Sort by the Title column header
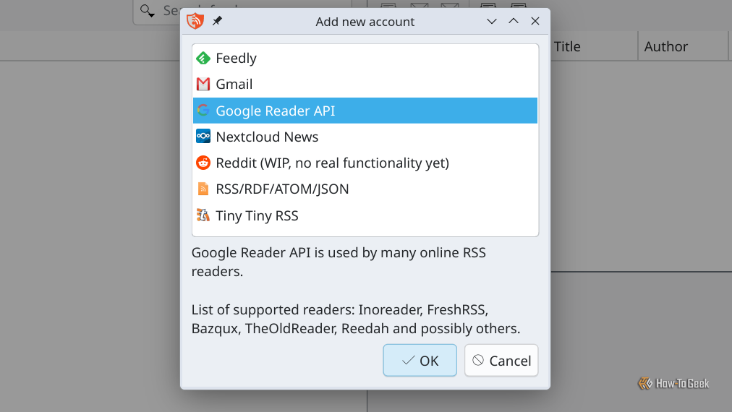The width and height of the screenshot is (732, 412). pos(567,46)
